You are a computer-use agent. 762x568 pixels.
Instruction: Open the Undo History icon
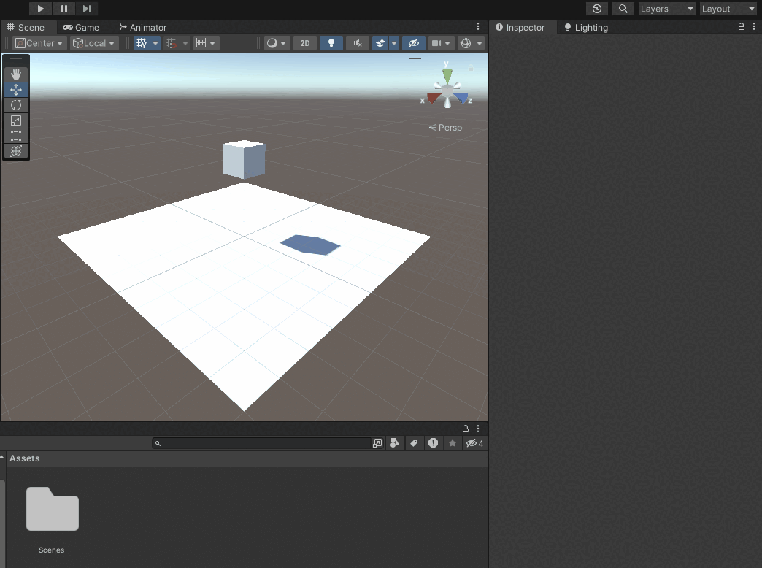click(597, 9)
